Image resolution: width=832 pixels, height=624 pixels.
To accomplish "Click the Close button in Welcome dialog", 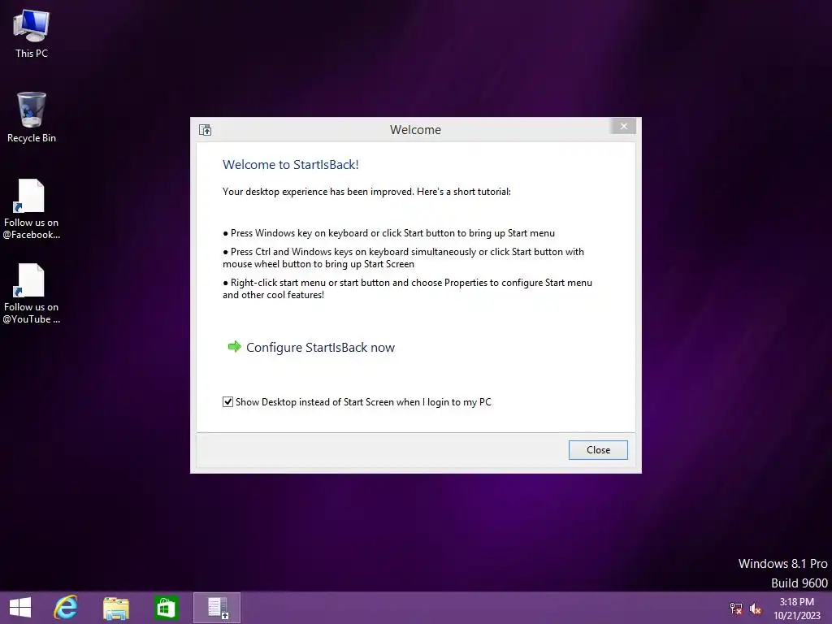I will click(x=598, y=450).
